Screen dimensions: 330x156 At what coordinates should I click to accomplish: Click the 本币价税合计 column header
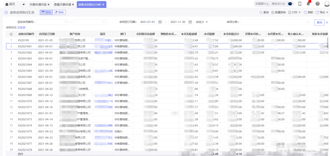(231, 34)
